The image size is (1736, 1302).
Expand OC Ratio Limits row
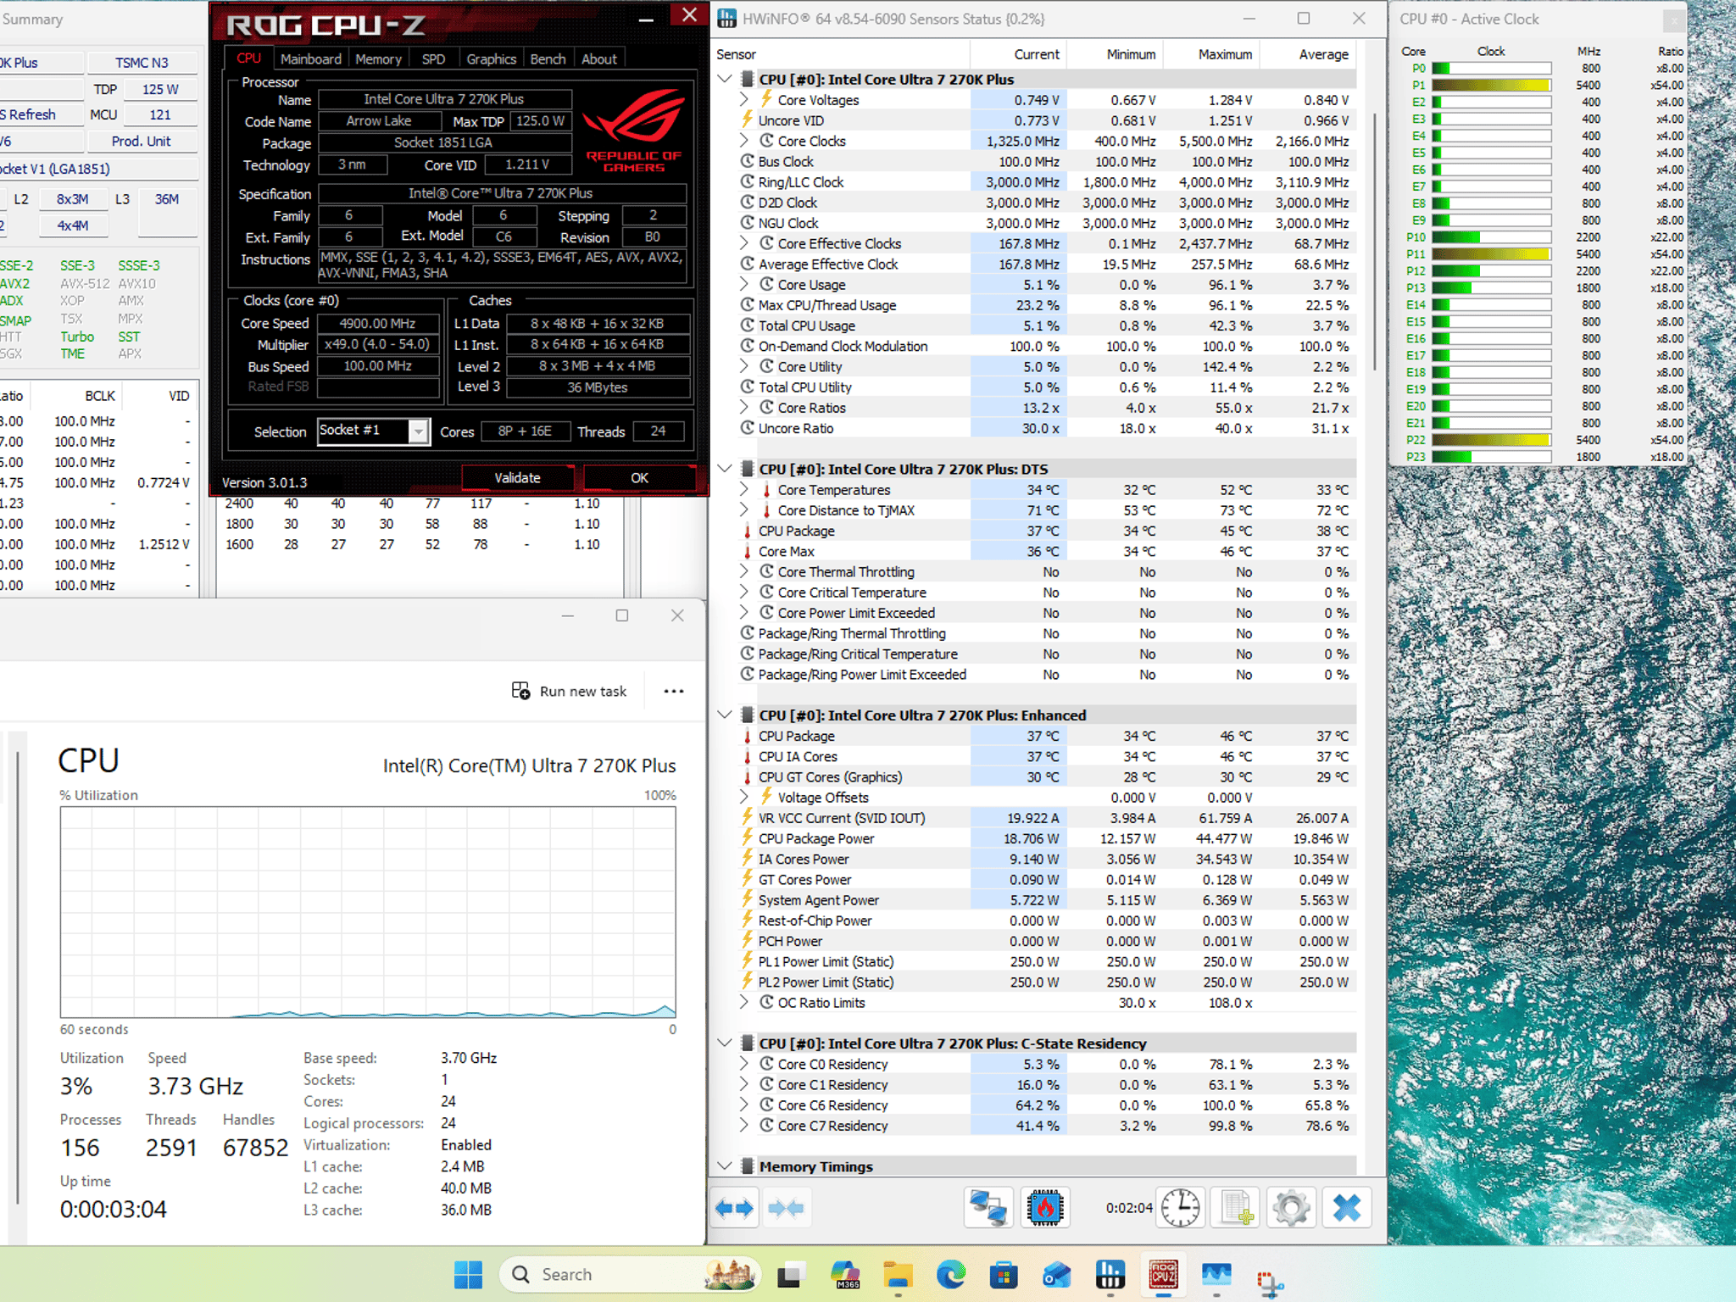(x=743, y=1003)
